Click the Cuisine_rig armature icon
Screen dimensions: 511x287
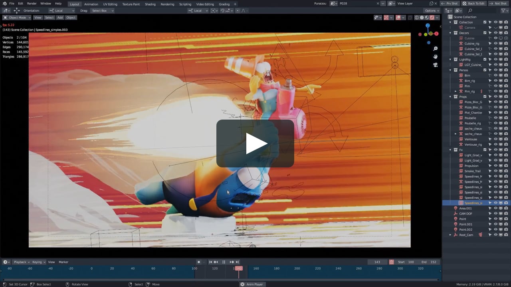pyautogui.click(x=461, y=43)
